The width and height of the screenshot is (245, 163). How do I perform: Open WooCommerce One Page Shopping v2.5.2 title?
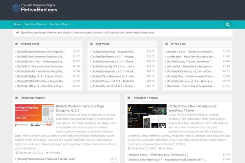pyautogui.click(x=80, y=108)
